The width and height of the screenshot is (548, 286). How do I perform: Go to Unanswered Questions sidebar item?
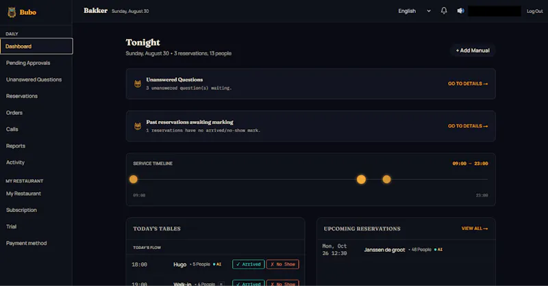pos(34,79)
